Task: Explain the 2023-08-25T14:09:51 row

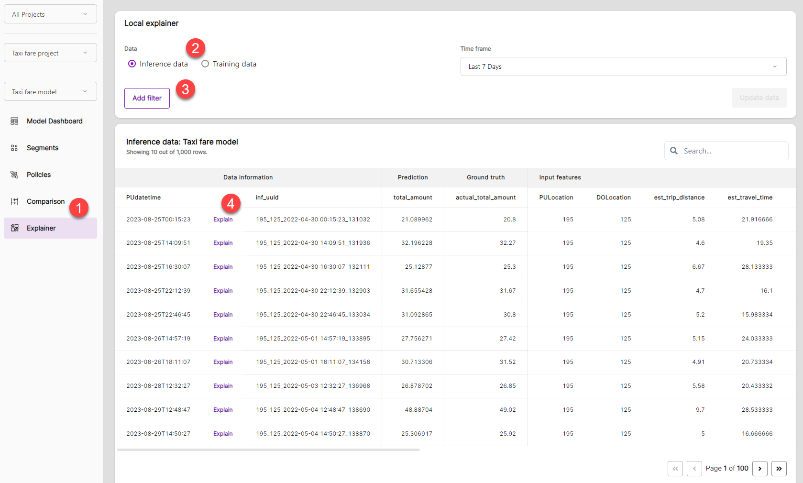Action: (223, 243)
